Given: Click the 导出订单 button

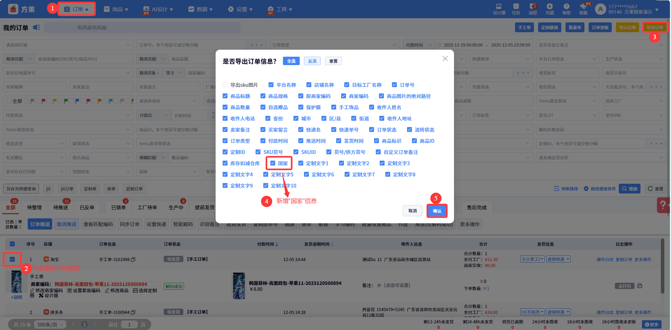Looking at the screenshot, I should pos(655,27).
